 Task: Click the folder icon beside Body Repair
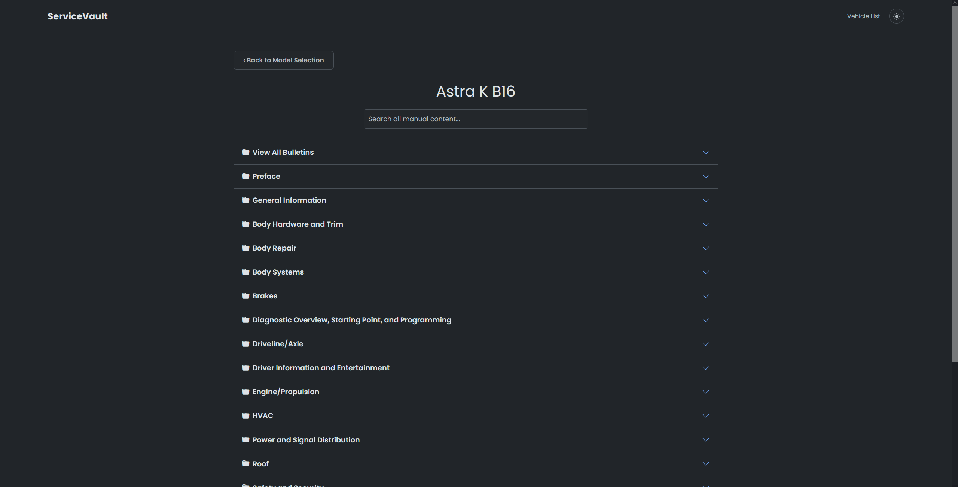pyautogui.click(x=246, y=248)
